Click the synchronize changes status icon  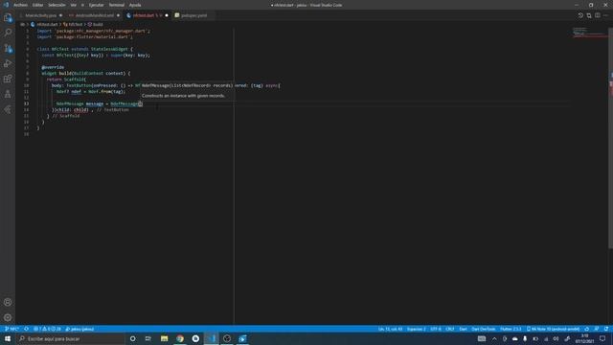coord(26,329)
